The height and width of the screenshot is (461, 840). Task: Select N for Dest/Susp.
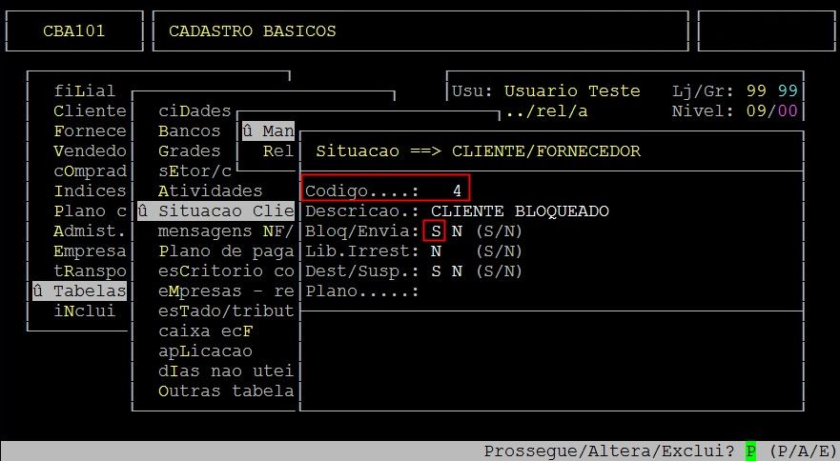coord(457,271)
